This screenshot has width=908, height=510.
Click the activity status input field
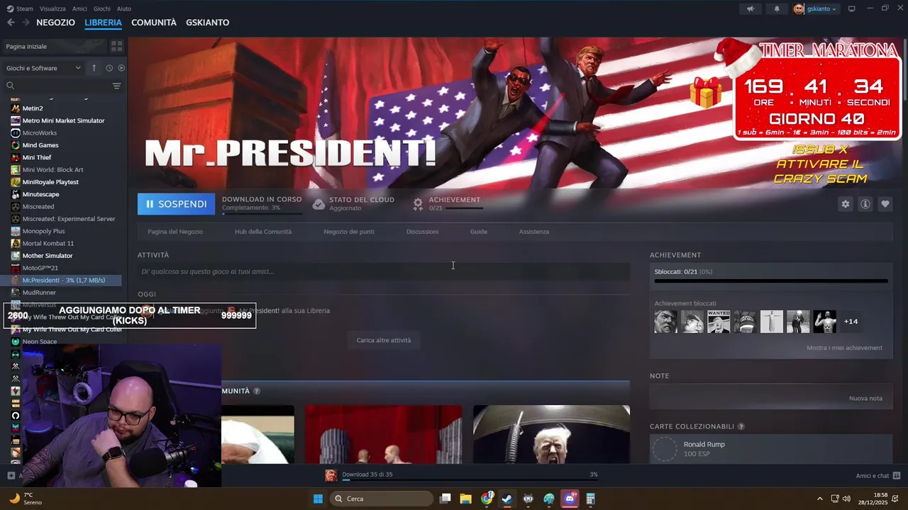click(384, 271)
